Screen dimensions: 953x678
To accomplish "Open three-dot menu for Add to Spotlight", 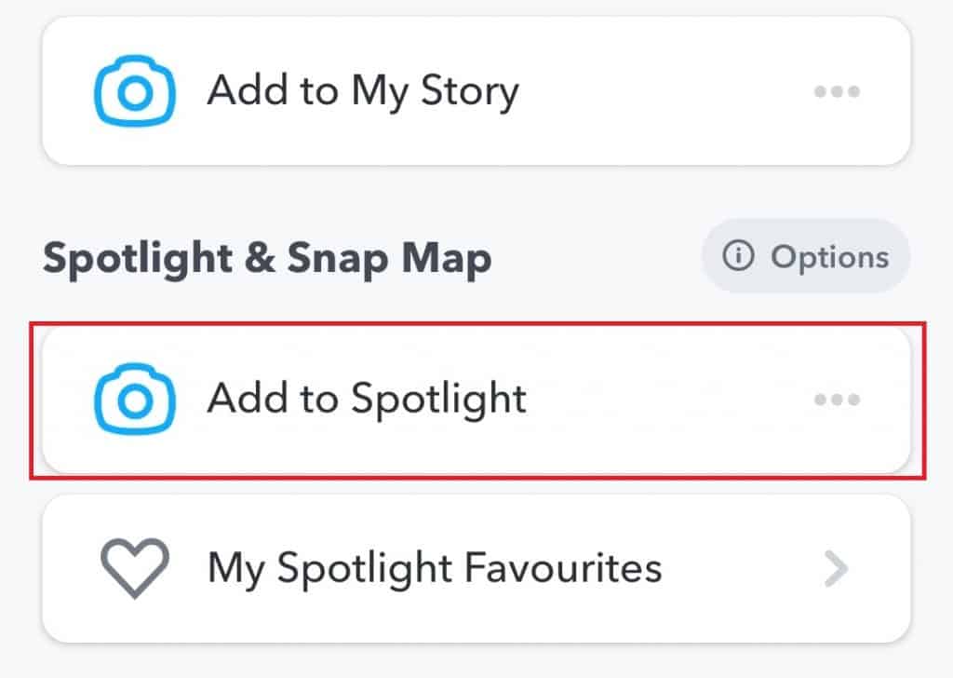I will point(837,400).
